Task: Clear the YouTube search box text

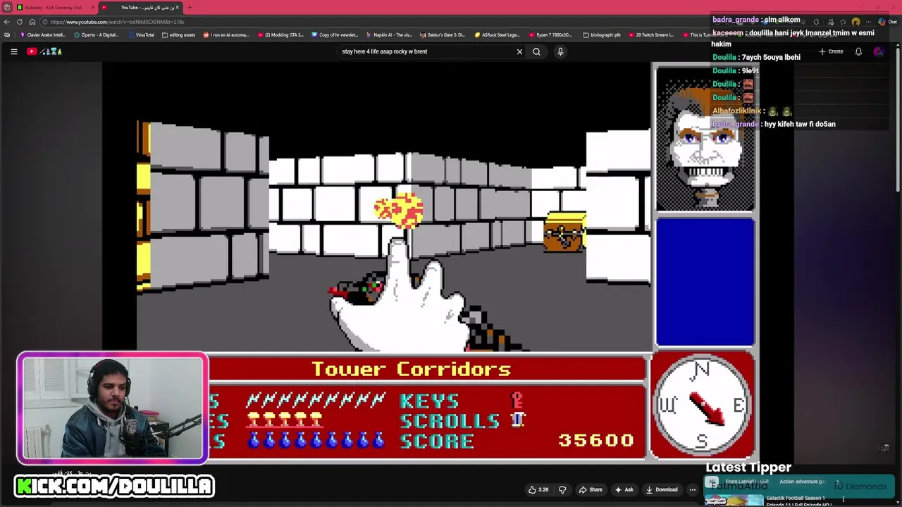Action: click(519, 51)
